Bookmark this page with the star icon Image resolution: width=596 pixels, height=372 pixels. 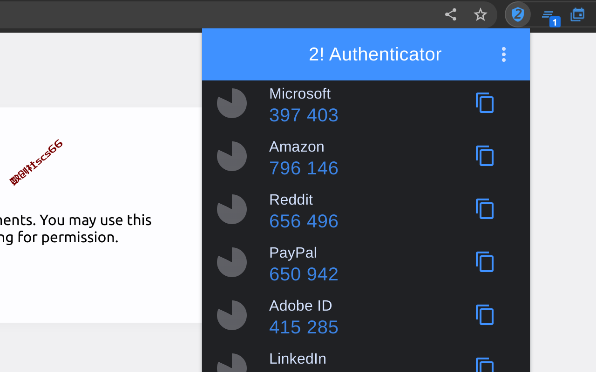(480, 14)
